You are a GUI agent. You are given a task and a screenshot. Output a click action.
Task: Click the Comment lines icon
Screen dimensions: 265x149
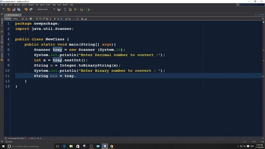(x=82, y=19)
